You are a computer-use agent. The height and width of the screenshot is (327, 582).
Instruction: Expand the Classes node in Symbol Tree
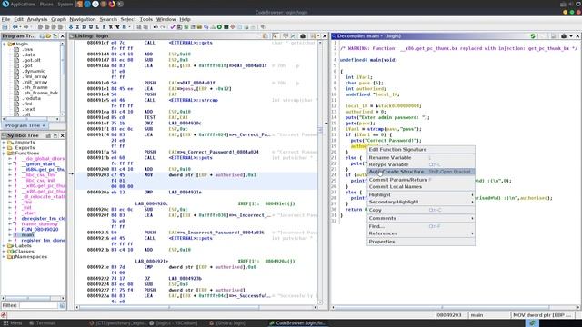(x=4, y=251)
